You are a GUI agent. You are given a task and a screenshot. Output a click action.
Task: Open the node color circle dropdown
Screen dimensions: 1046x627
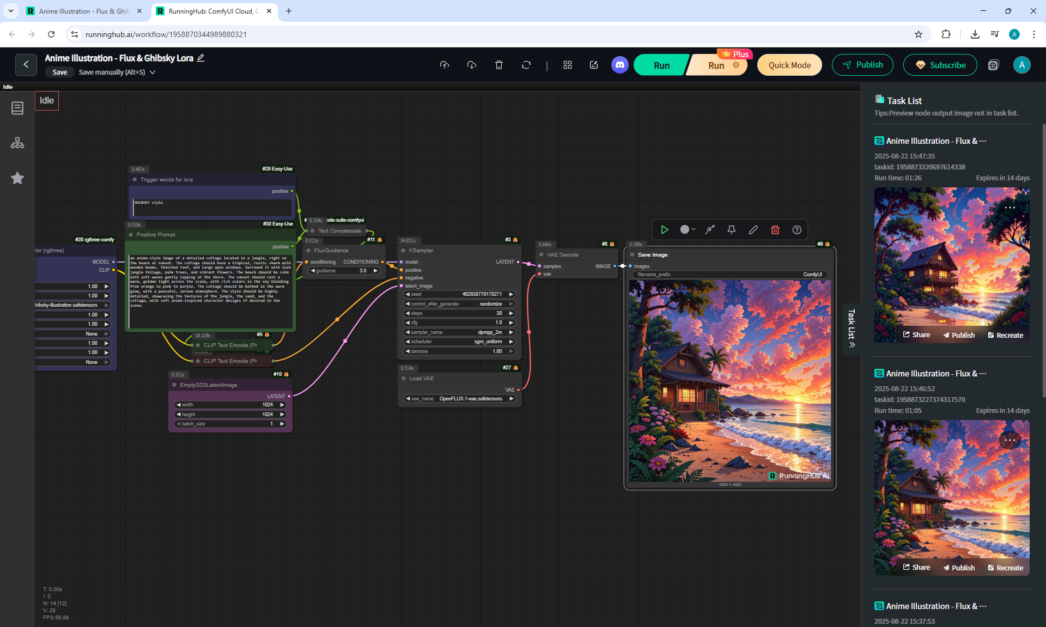688,230
